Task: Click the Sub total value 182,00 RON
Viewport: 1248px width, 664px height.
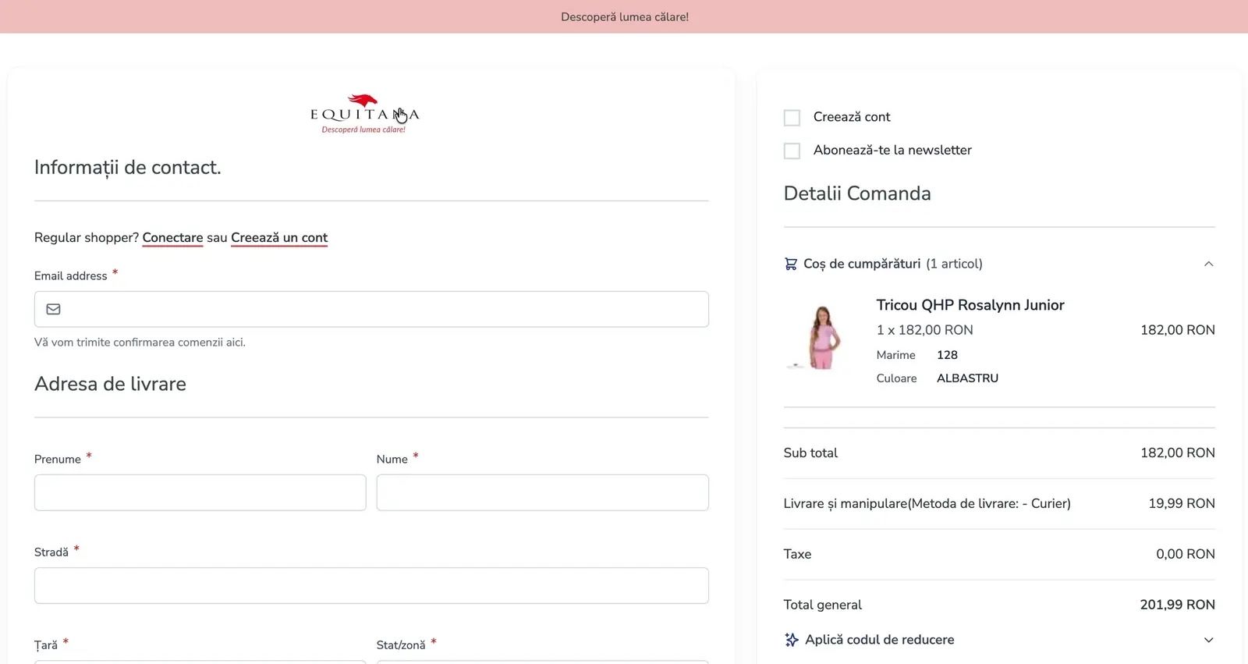Action: (x=1178, y=453)
